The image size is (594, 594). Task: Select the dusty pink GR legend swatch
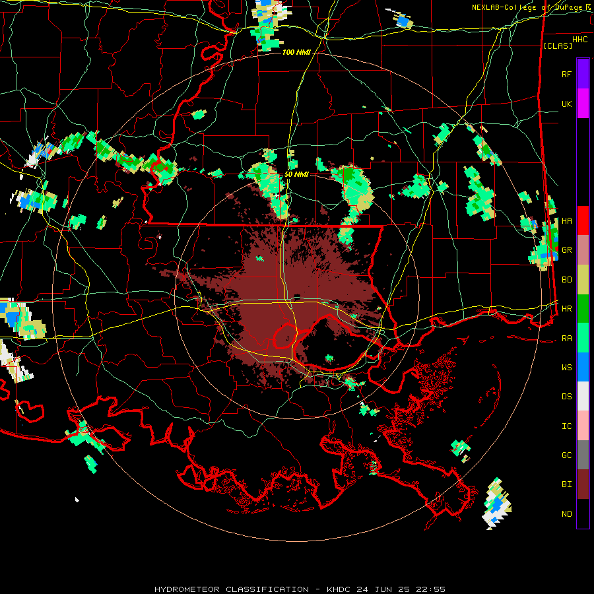pos(583,250)
